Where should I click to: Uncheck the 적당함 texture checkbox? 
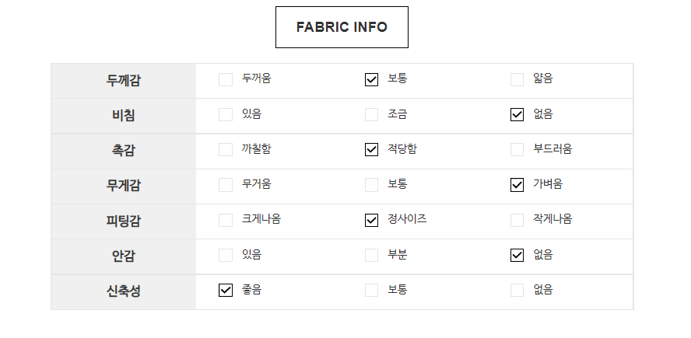[x=372, y=150]
